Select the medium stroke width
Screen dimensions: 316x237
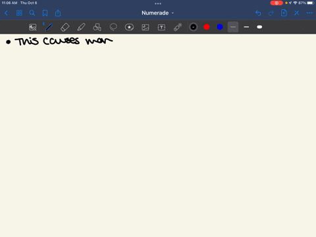[246, 27]
